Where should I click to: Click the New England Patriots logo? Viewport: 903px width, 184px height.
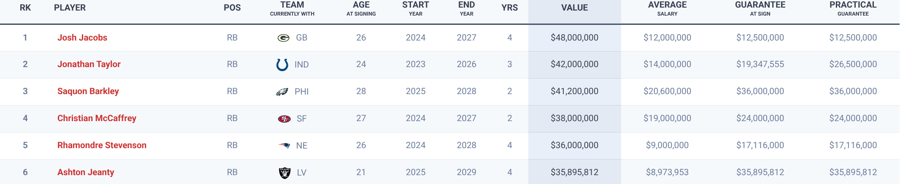point(284,146)
